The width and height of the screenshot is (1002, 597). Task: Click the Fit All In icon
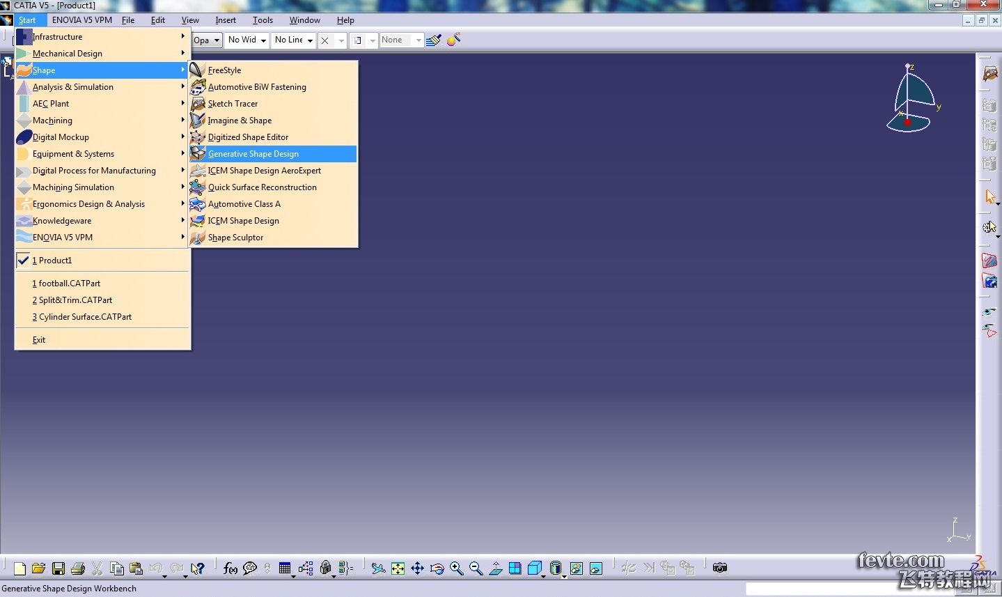tap(398, 568)
